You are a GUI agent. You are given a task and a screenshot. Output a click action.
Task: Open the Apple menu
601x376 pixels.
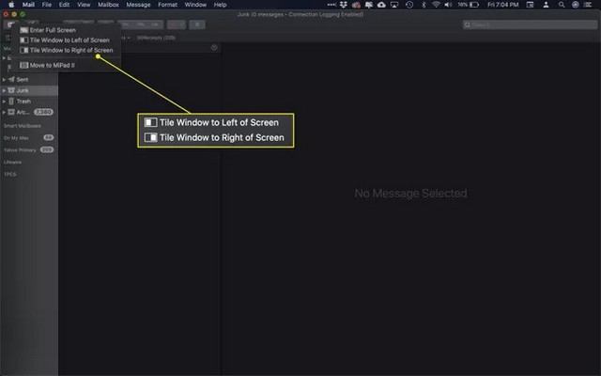click(11, 5)
